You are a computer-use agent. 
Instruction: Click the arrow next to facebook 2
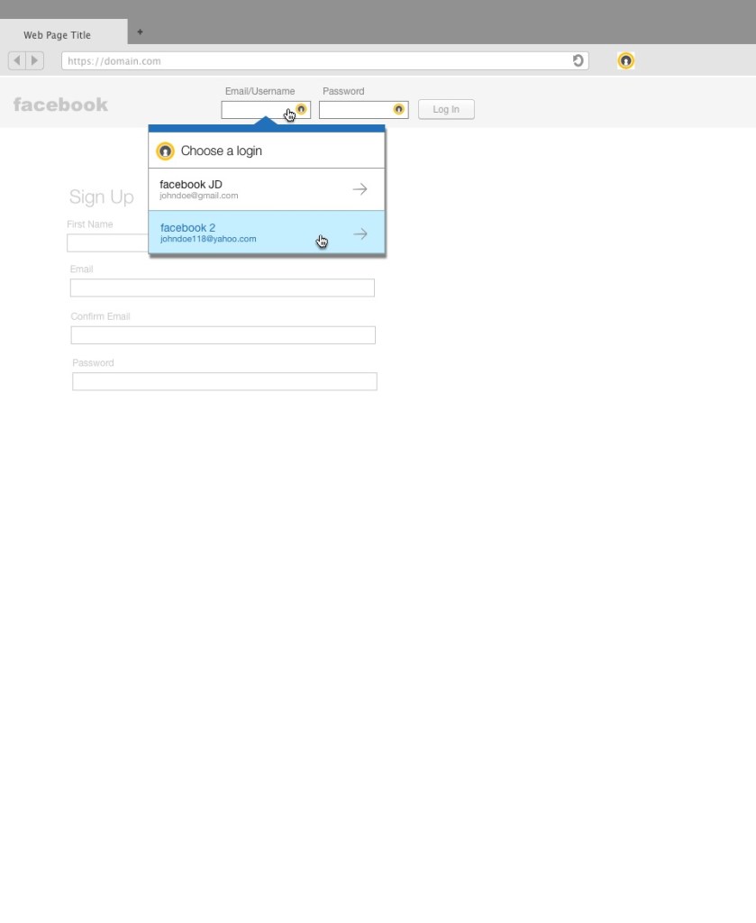(360, 234)
